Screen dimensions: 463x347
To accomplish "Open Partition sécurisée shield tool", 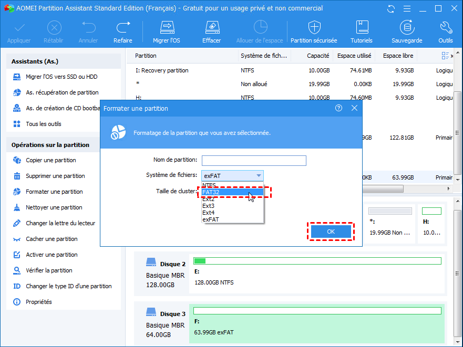I will click(314, 32).
